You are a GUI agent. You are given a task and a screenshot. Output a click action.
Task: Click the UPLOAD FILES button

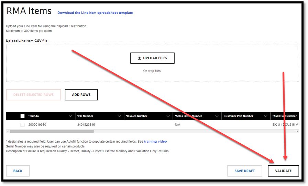tap(152, 58)
